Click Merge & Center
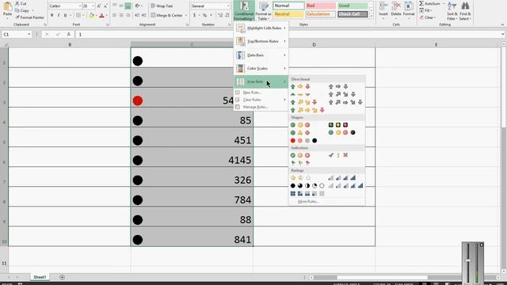Screen dimensions: 507x285 pos(167,15)
